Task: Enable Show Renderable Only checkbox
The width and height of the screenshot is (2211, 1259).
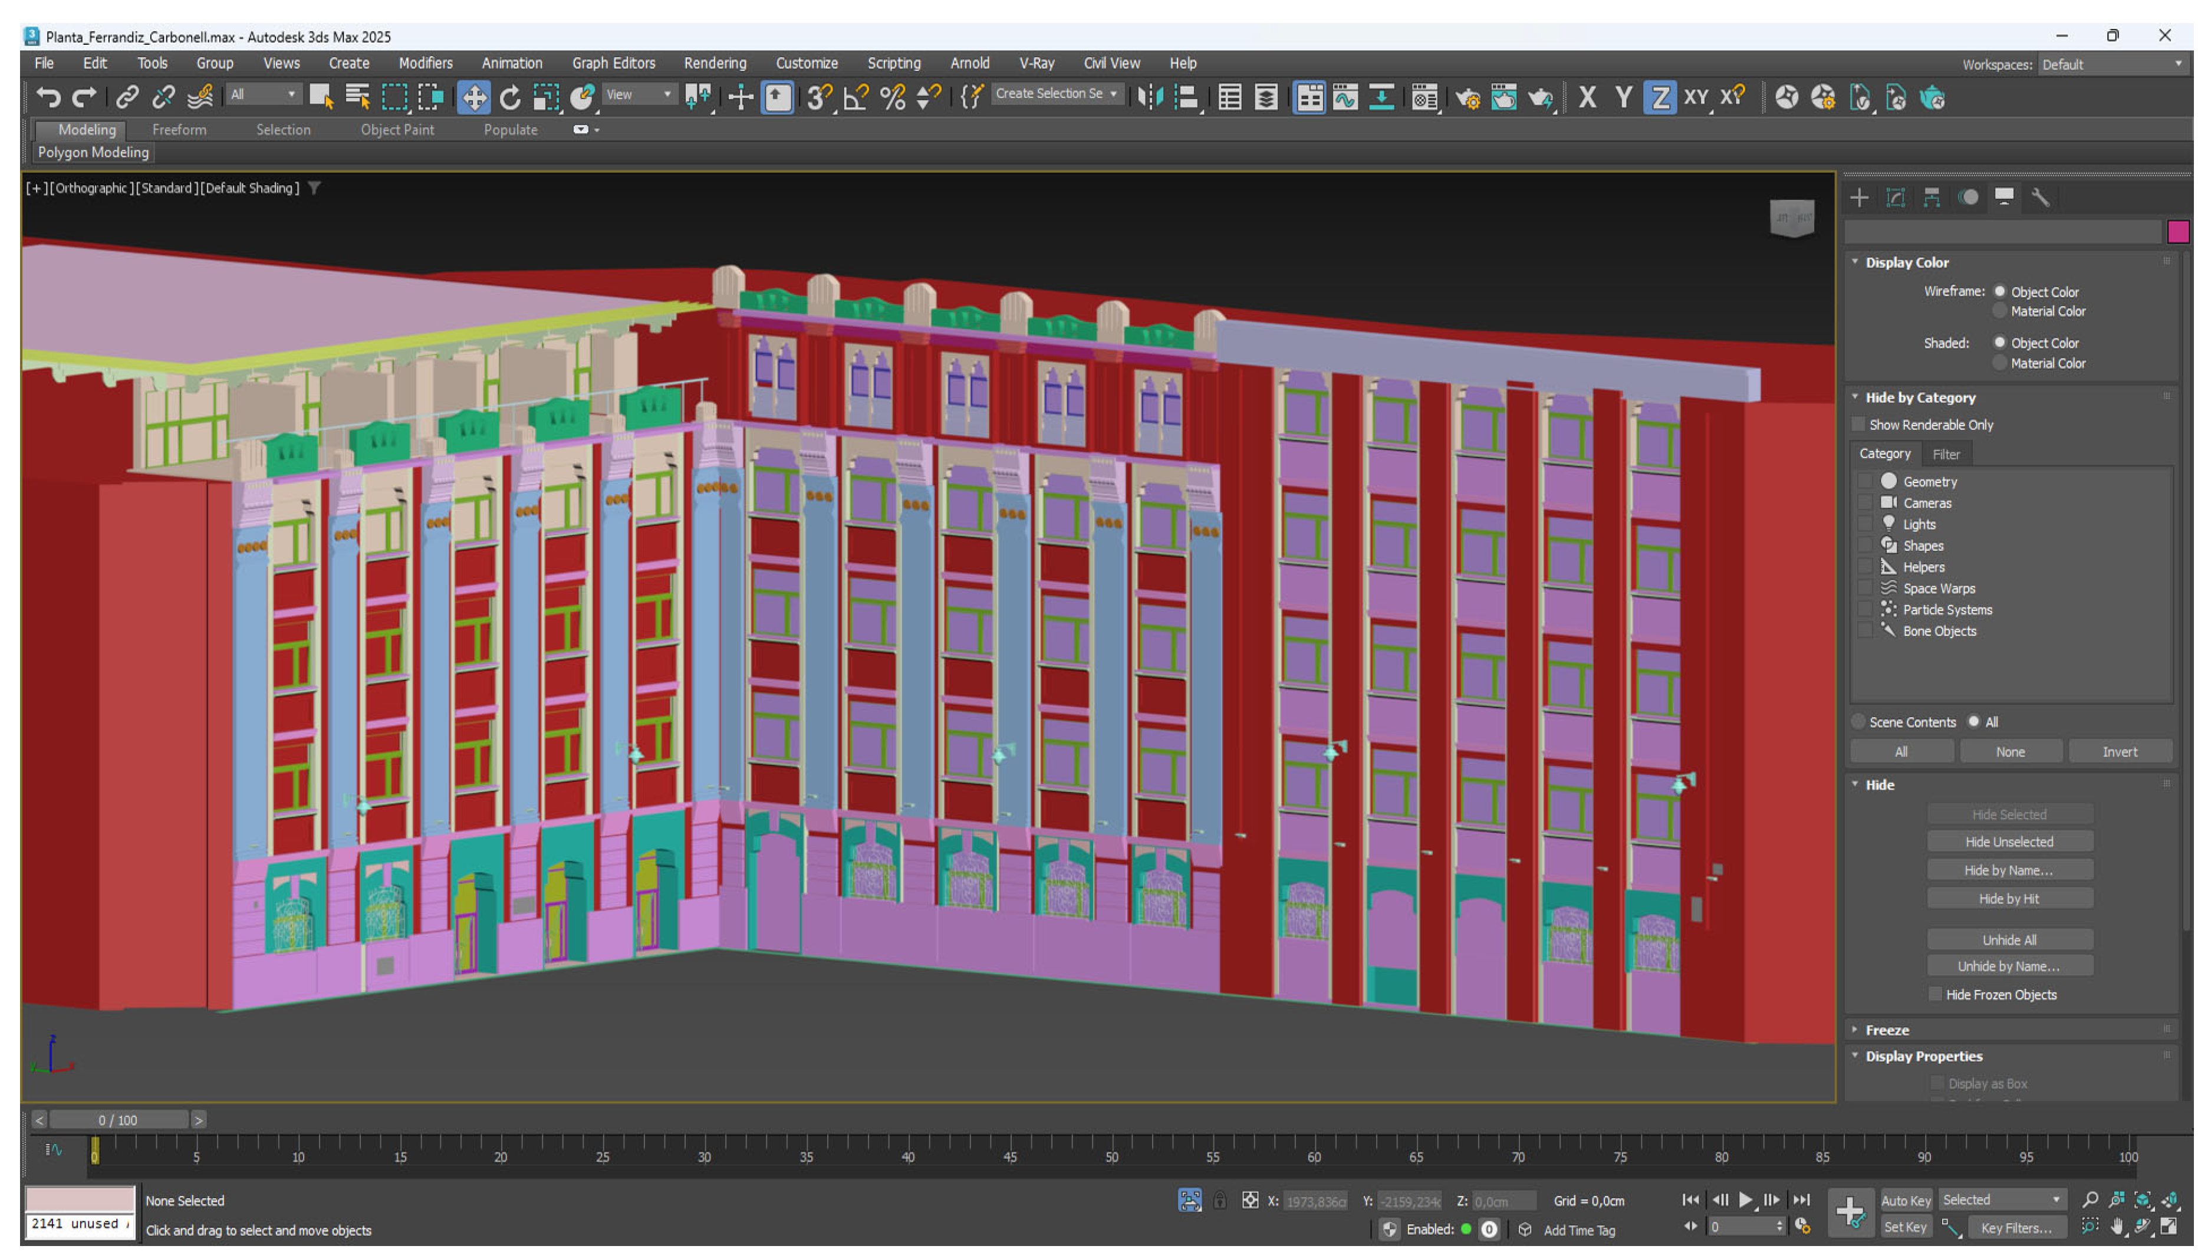Action: [x=1858, y=425]
